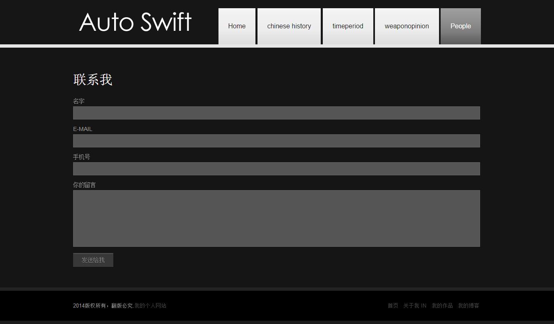Select the 手机号 phone number field
Image resolution: width=554 pixels, height=324 pixels.
(x=276, y=169)
